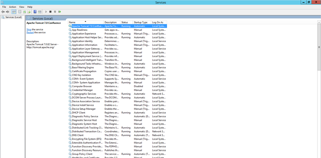Select the Diagnostic System Host row

[x=118, y=124]
